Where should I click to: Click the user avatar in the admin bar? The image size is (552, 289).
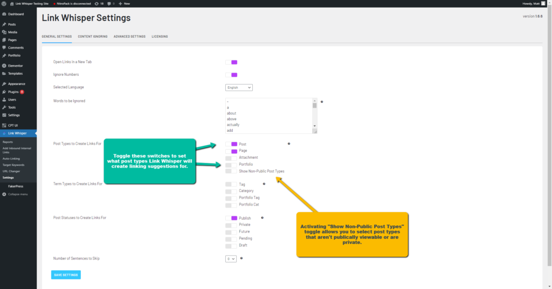point(543,4)
